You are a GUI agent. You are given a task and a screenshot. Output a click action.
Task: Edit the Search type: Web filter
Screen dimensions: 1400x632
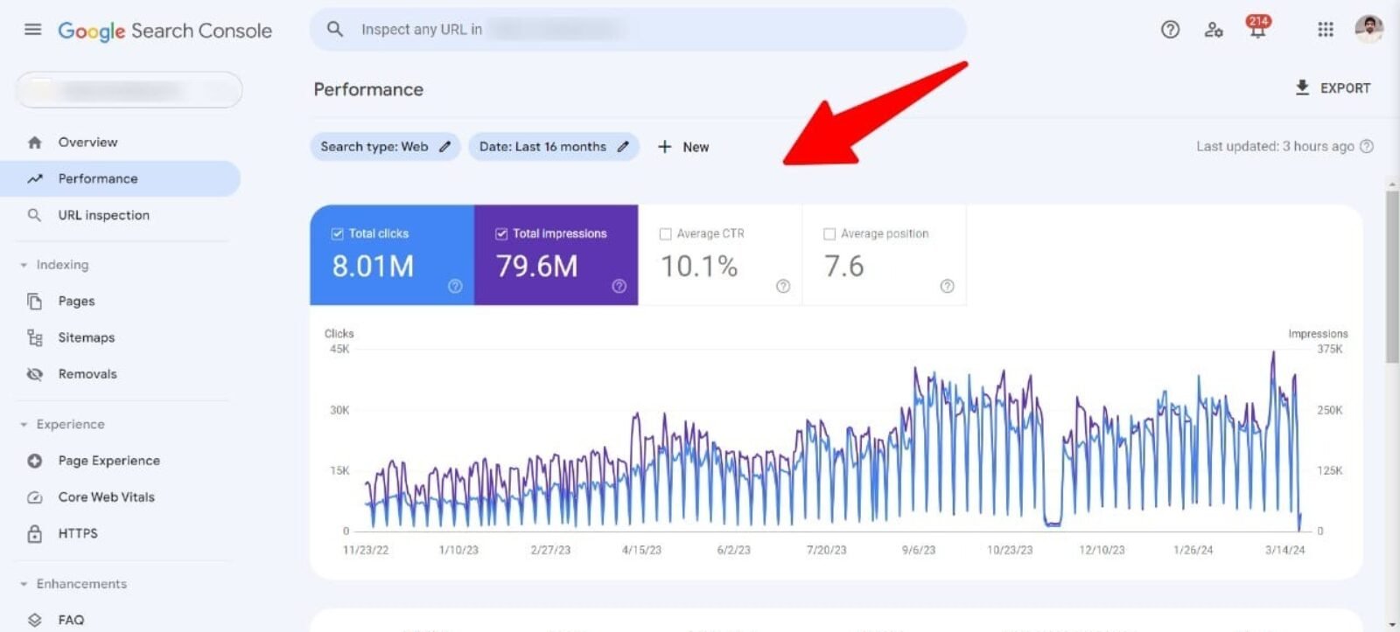point(385,147)
